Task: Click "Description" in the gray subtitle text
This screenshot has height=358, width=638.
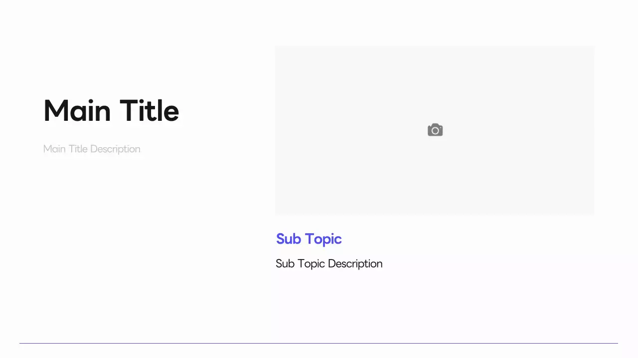Action: [115, 149]
